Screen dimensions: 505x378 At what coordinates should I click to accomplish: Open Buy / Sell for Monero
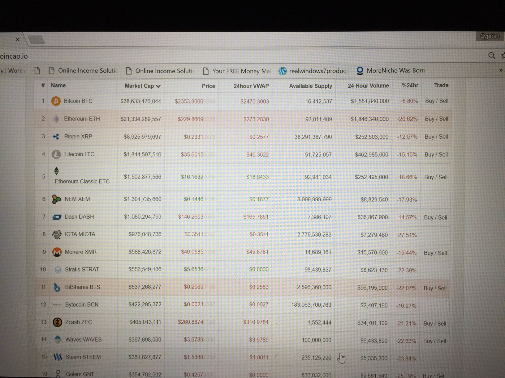click(435, 253)
